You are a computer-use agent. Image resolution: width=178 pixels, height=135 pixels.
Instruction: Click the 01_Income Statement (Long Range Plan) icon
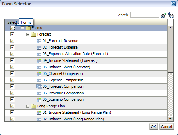(39, 113)
